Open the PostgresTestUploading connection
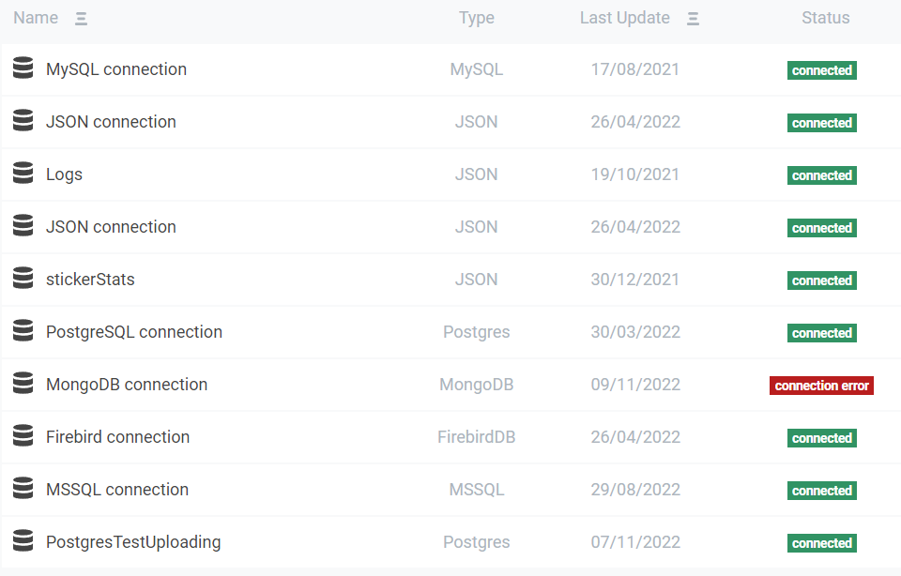 click(133, 542)
